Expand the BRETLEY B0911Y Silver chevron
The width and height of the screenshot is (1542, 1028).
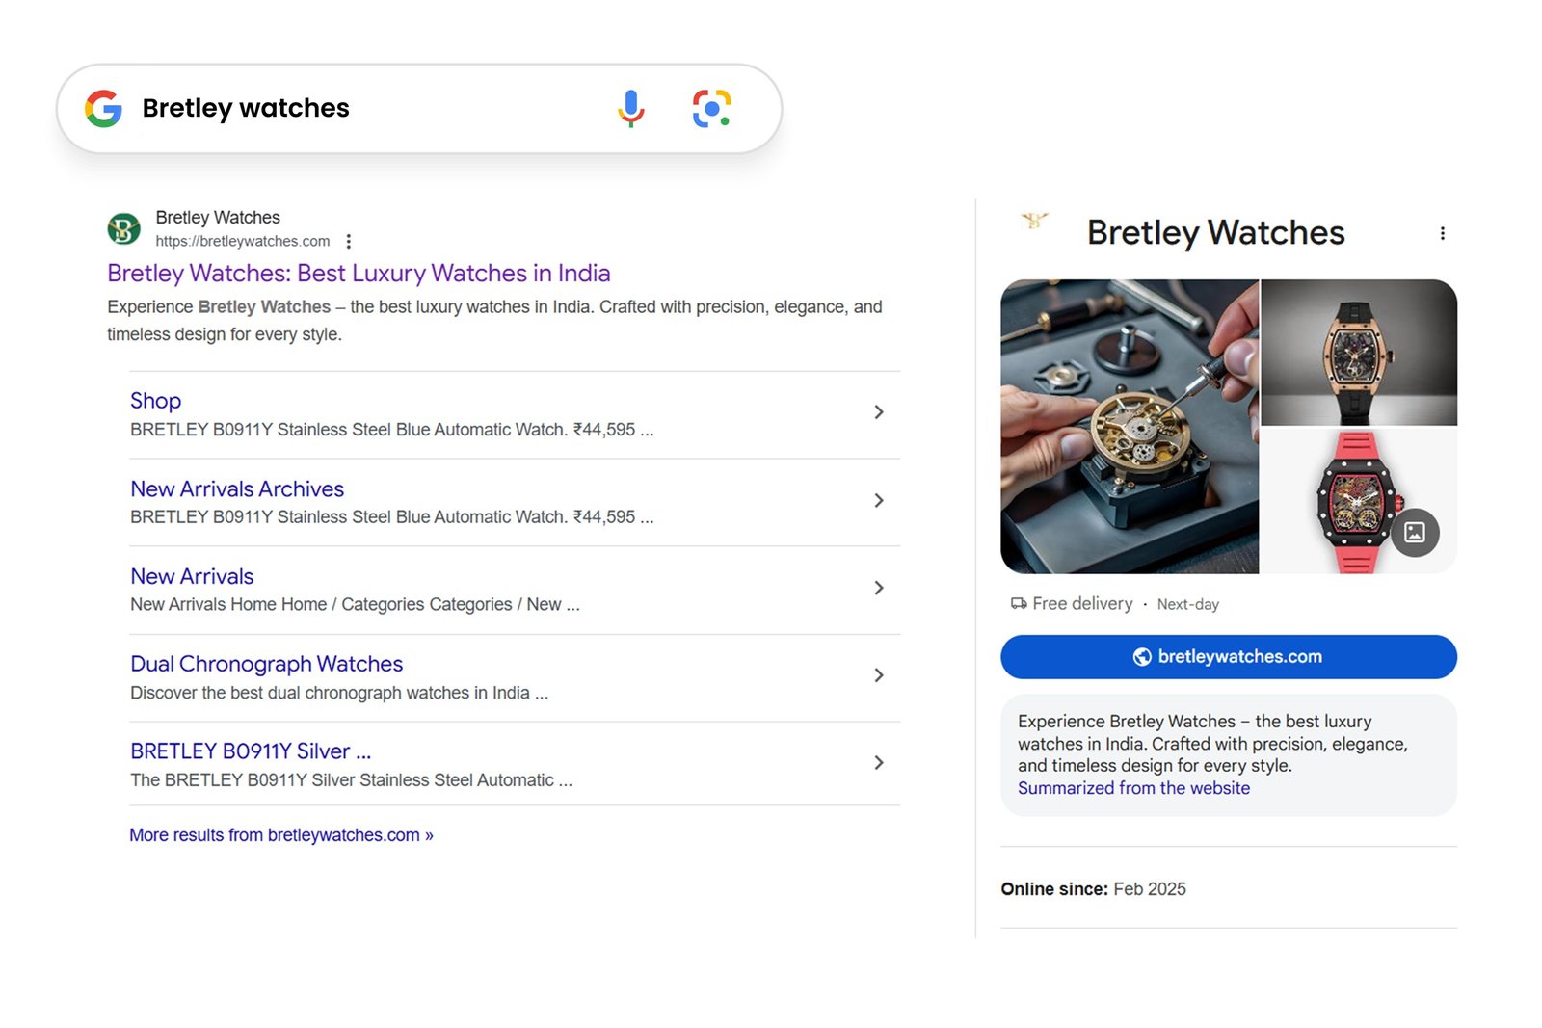(878, 763)
